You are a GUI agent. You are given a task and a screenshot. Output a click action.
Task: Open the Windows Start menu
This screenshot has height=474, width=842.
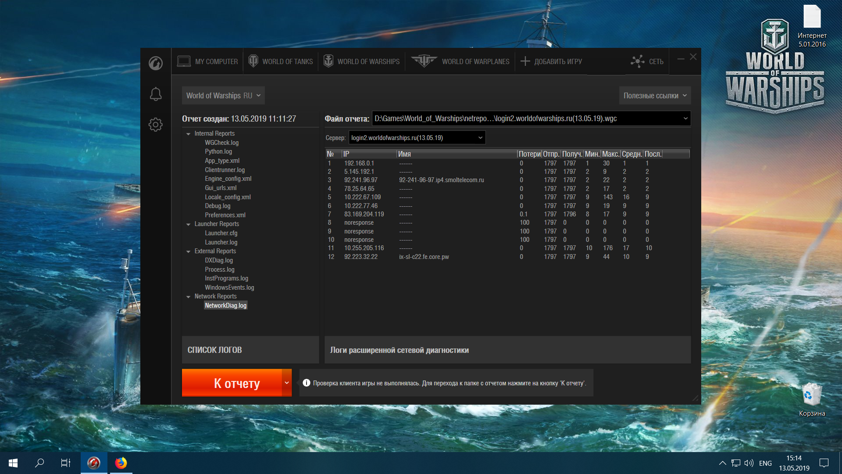[13, 463]
